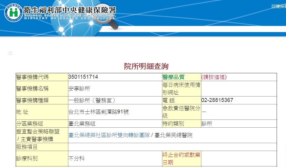
Task: Select institution code 3501151714
Action: pos(83,77)
